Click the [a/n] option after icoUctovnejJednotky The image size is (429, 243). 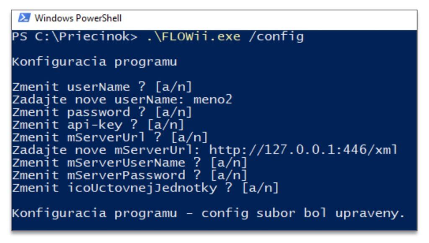pyautogui.click(x=261, y=188)
